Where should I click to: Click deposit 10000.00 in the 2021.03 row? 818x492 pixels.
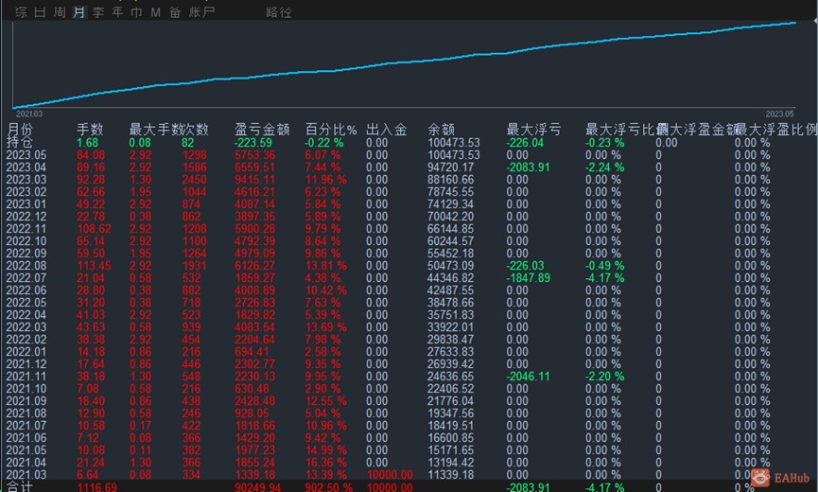tap(390, 475)
